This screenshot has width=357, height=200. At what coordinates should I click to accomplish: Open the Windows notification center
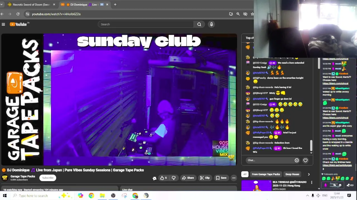point(349,196)
